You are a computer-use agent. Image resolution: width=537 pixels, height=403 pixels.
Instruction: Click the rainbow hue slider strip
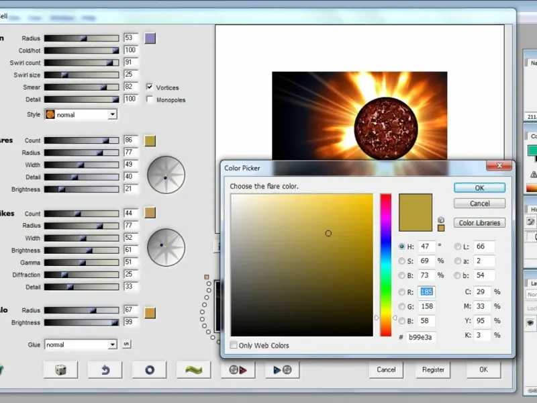click(x=386, y=265)
